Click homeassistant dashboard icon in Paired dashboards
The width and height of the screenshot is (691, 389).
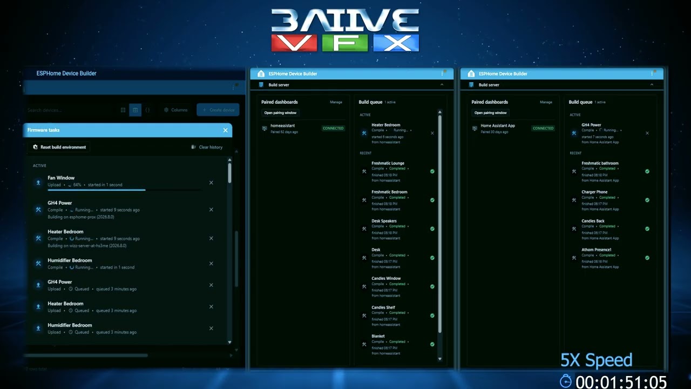[x=264, y=129]
